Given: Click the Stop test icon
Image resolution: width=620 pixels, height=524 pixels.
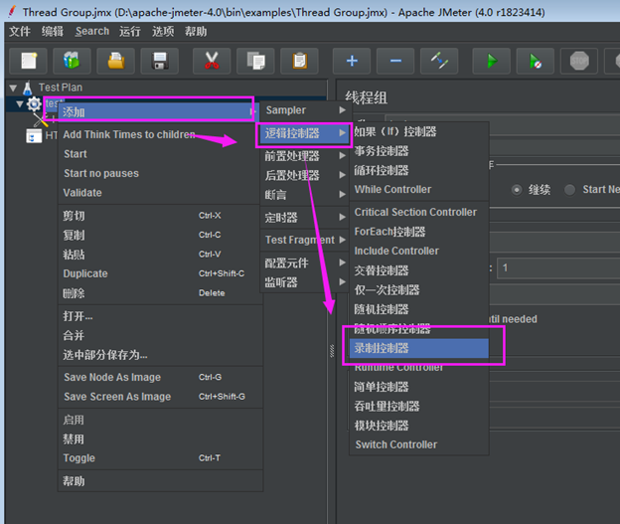Looking at the screenshot, I should tap(579, 62).
